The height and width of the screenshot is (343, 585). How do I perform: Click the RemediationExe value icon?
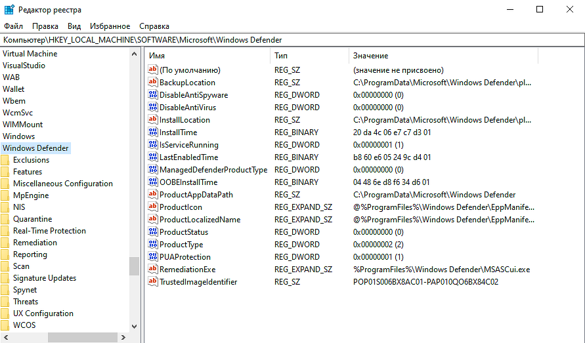153,270
